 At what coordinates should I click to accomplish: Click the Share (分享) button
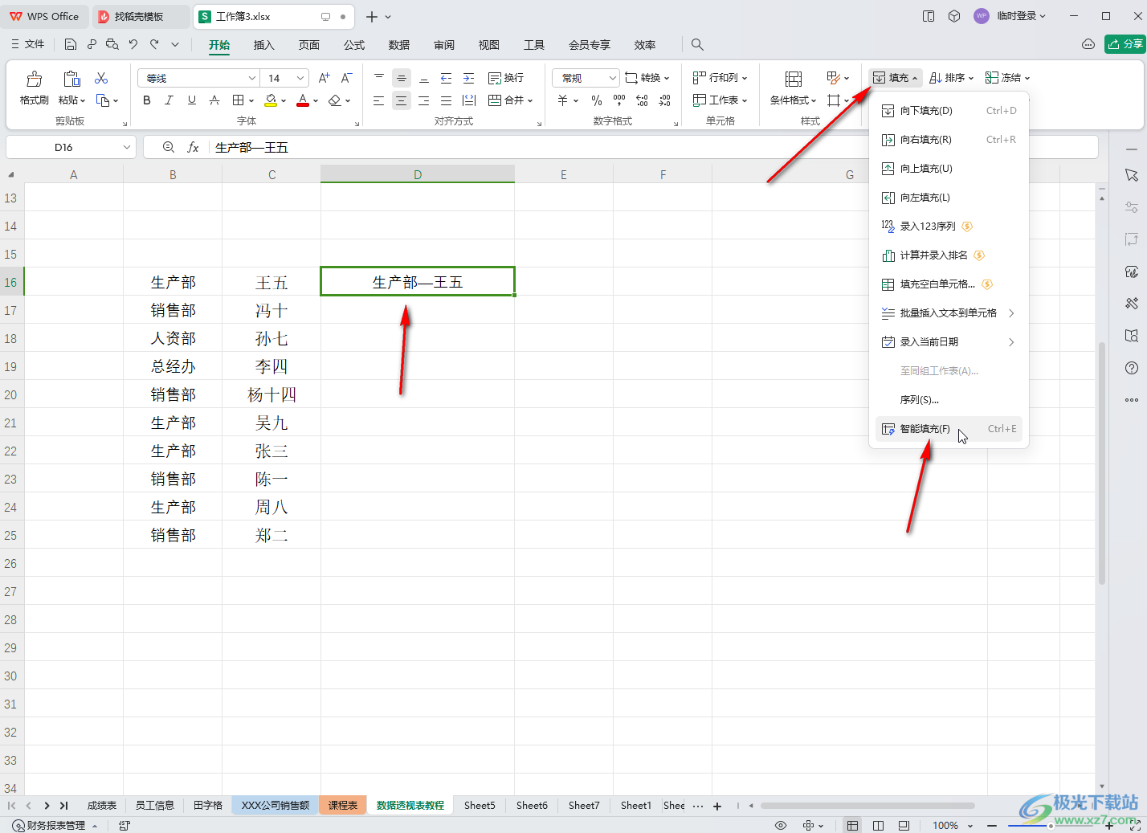pos(1125,44)
